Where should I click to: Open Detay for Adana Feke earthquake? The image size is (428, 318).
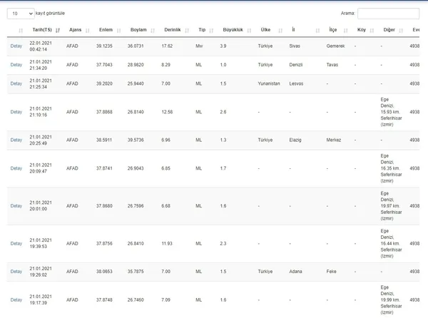16,272
